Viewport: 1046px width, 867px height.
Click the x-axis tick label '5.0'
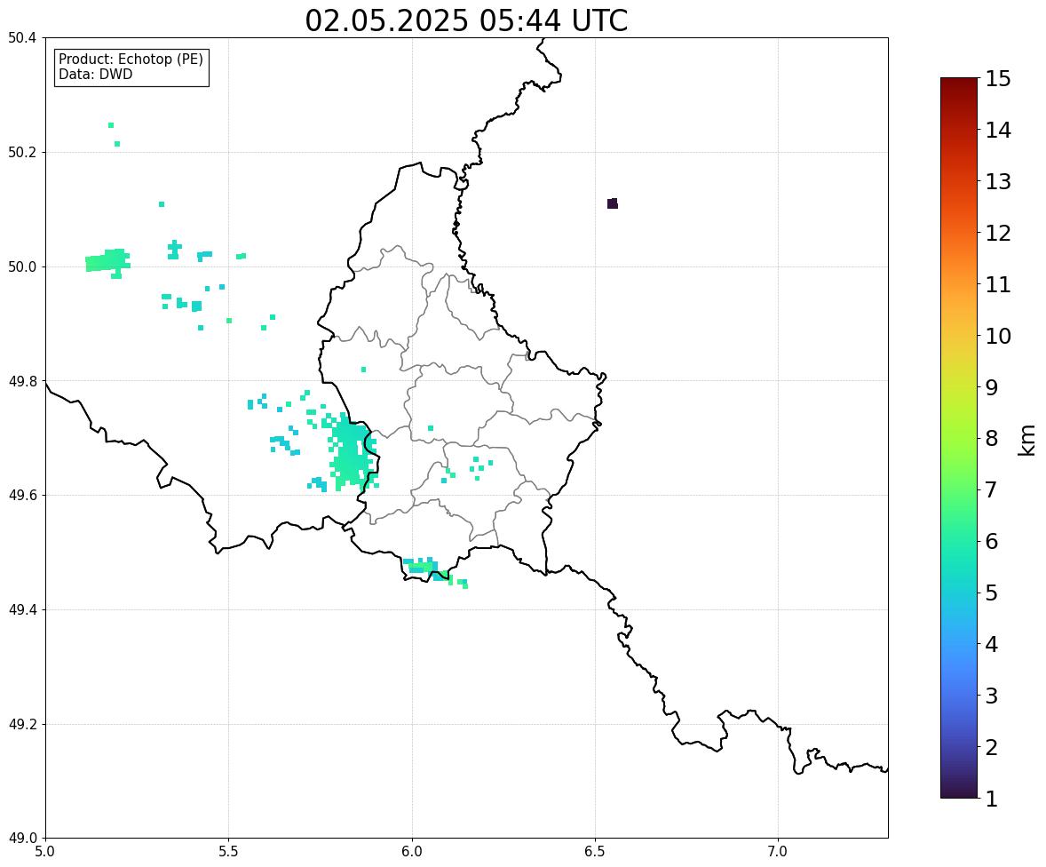(x=45, y=852)
